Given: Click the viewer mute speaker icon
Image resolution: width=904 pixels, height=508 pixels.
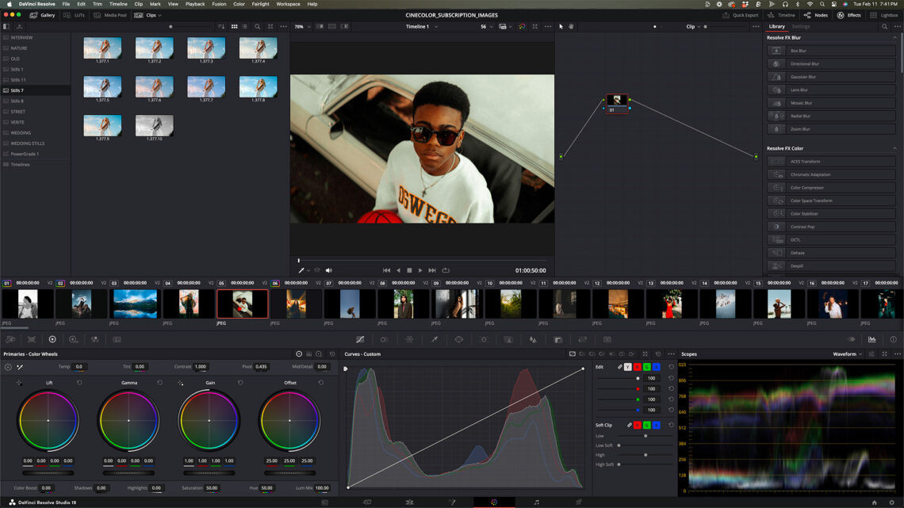Looking at the screenshot, I should [x=329, y=270].
